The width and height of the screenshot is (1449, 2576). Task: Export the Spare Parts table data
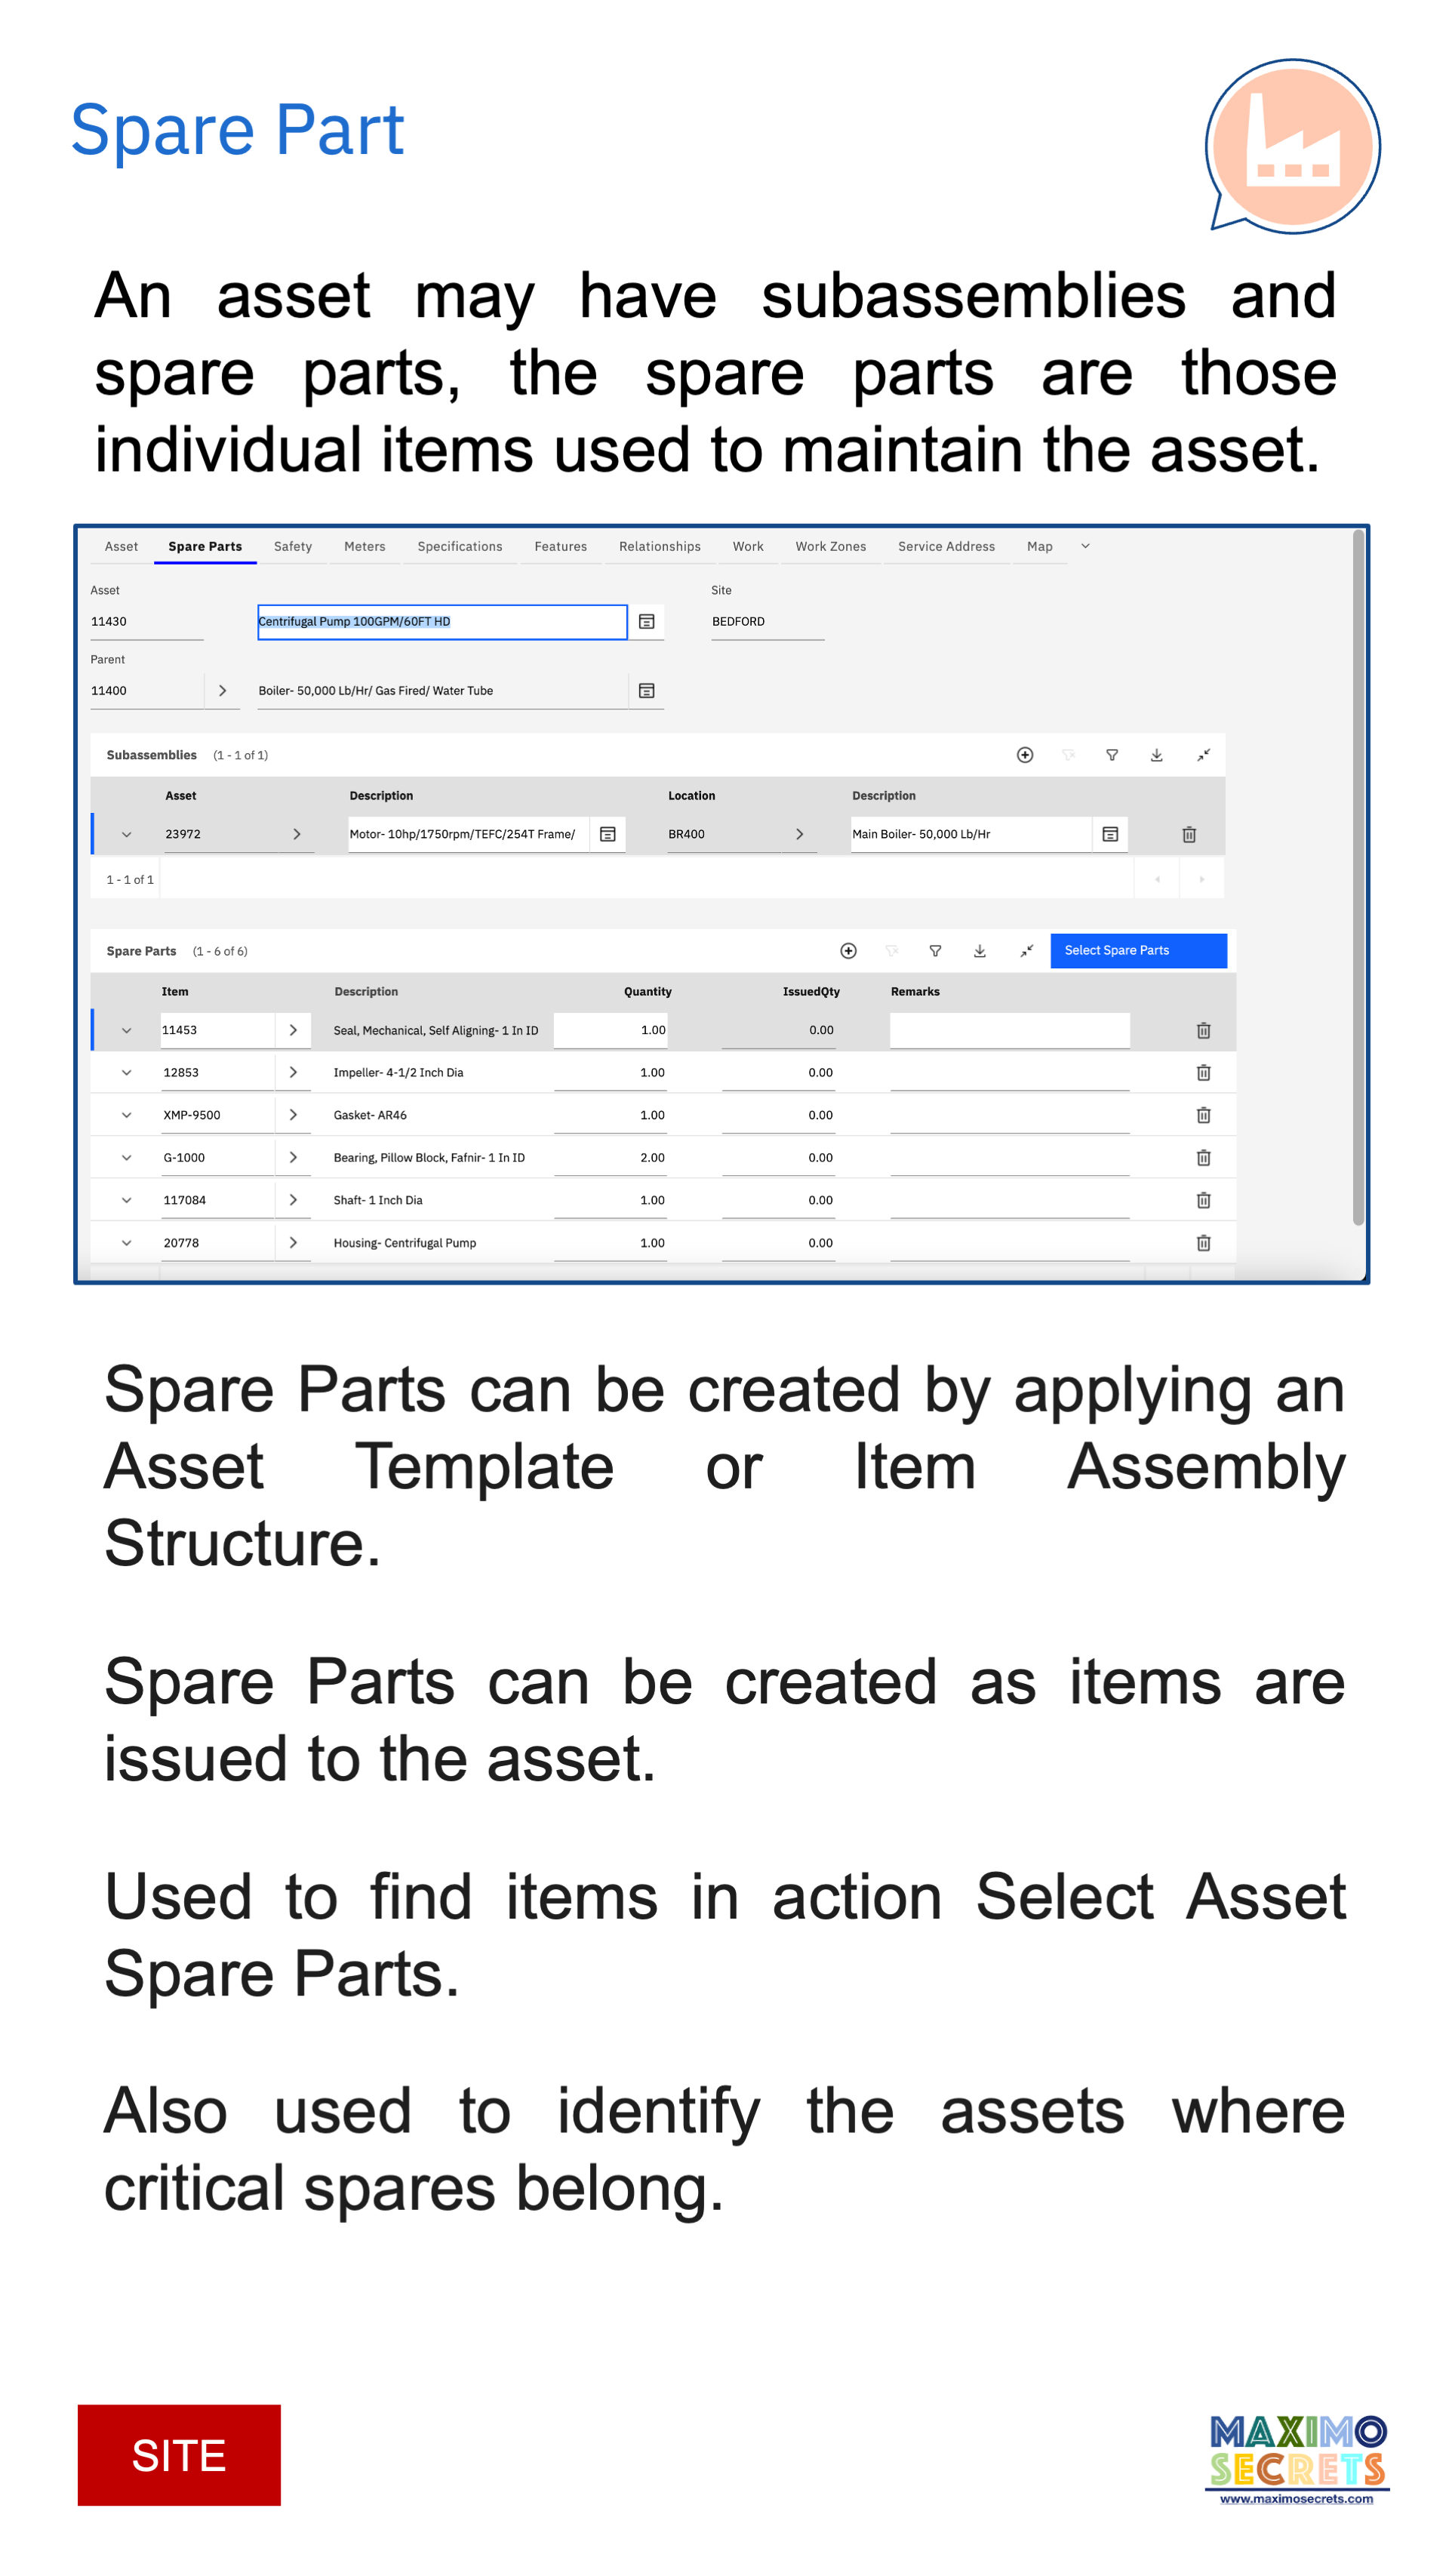point(980,951)
